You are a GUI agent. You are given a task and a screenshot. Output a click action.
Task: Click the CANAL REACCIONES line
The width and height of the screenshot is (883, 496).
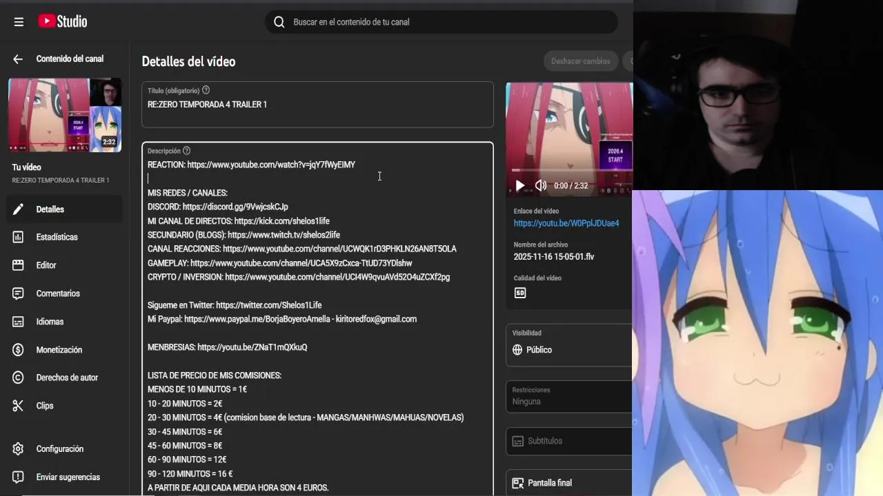click(x=302, y=249)
